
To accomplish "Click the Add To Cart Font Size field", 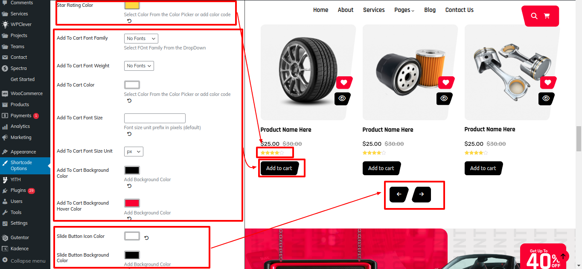I will pyautogui.click(x=155, y=118).
